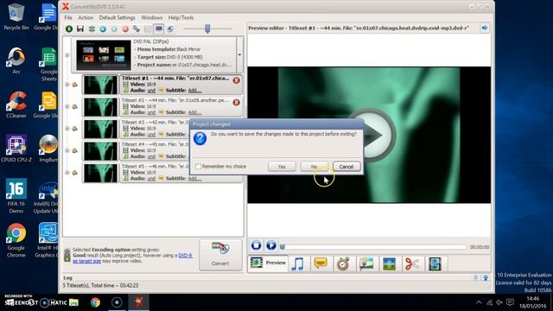Image resolution: width=553 pixels, height=311 pixels.
Task: Choose No in the Project changed dialog
Action: 314,167
